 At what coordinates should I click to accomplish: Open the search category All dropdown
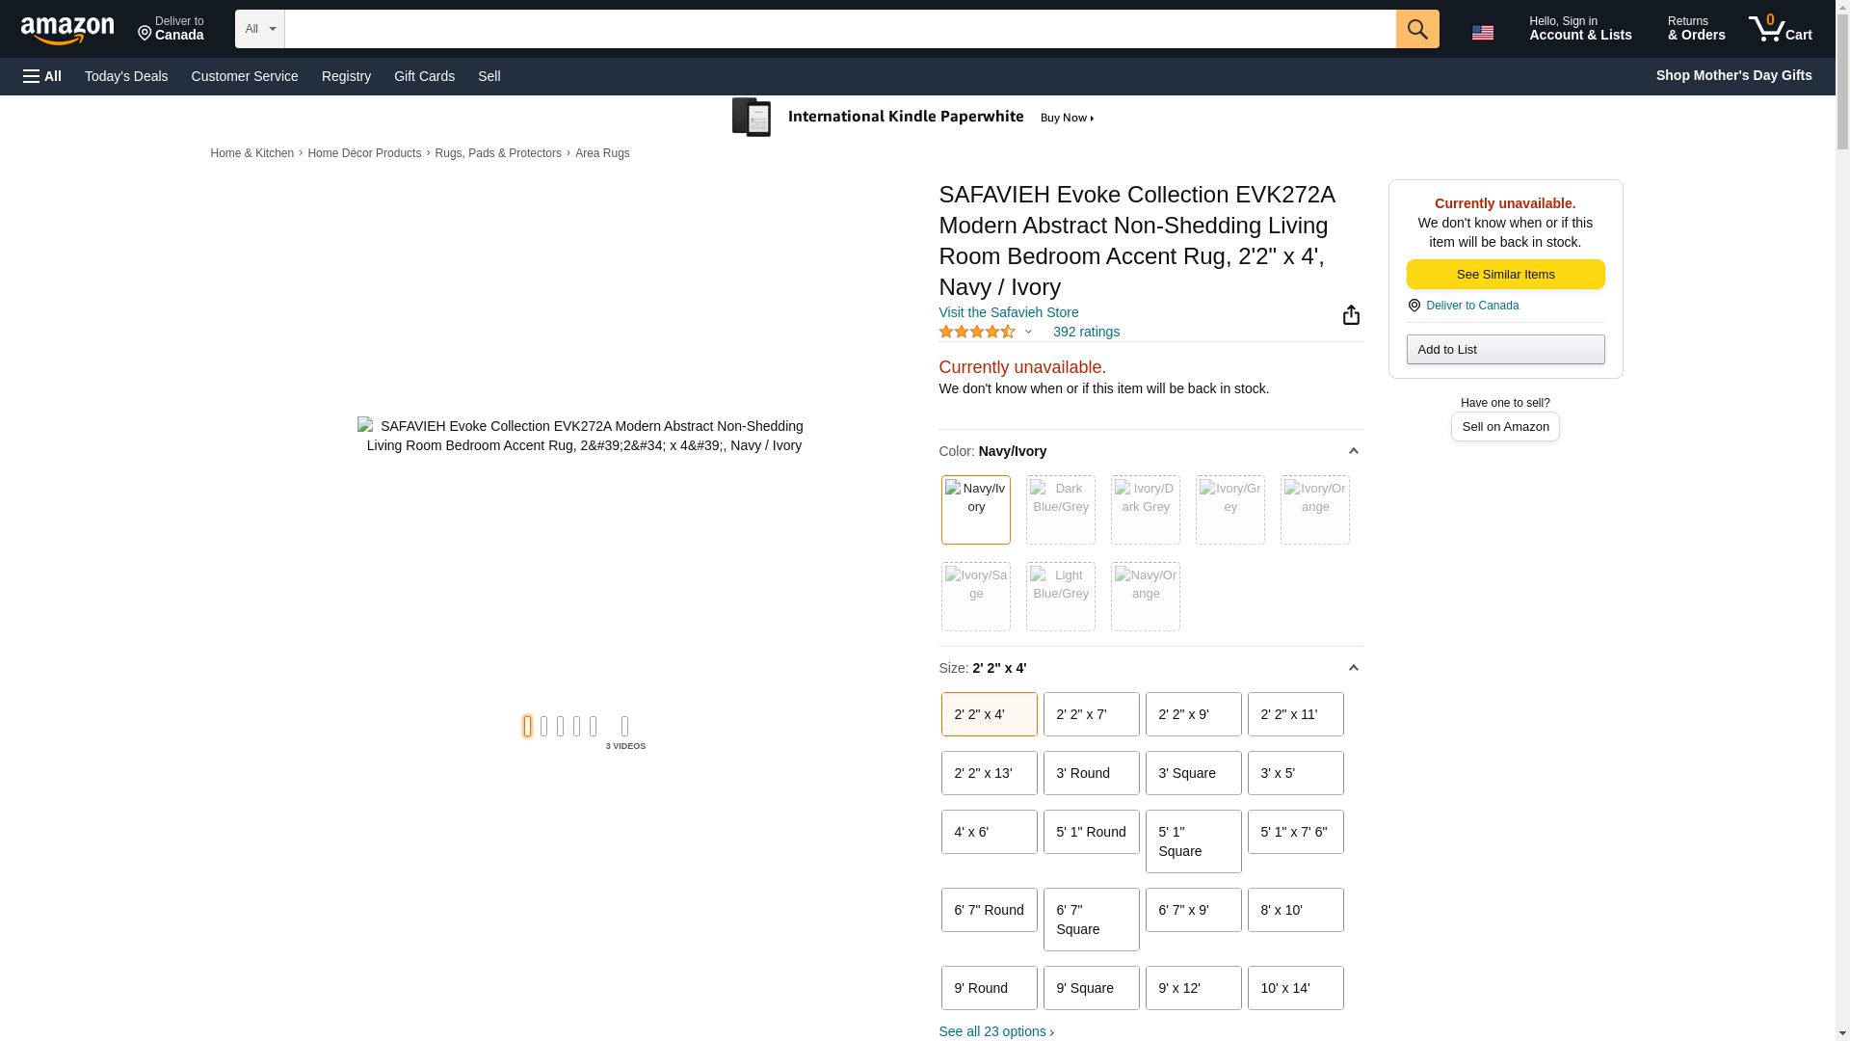click(259, 29)
